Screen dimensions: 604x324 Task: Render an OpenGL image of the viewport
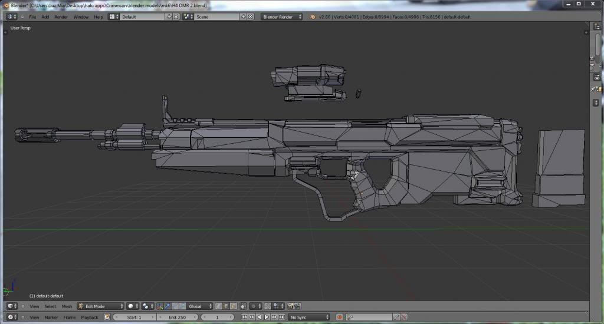[x=290, y=306]
